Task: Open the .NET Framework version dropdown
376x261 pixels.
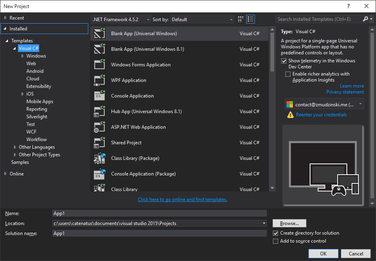Action: point(121,20)
